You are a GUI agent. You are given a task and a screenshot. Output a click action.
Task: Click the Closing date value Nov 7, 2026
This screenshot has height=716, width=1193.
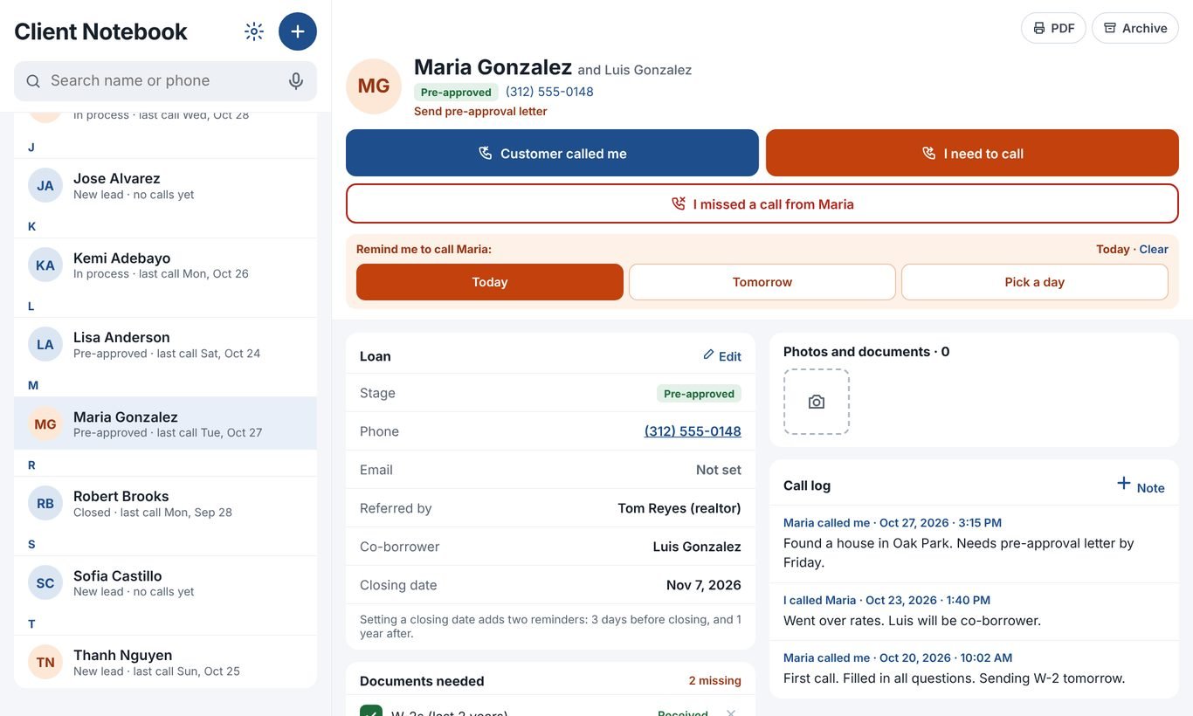click(x=704, y=585)
